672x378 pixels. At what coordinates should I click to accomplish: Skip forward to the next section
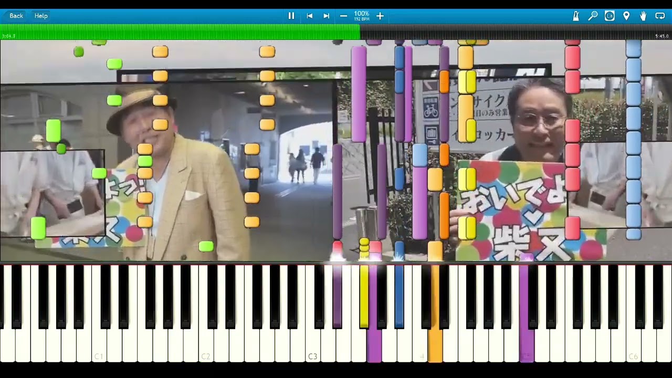pyautogui.click(x=327, y=16)
